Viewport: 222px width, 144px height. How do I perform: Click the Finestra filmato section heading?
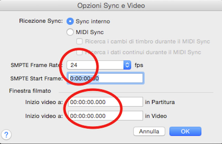click(30, 91)
